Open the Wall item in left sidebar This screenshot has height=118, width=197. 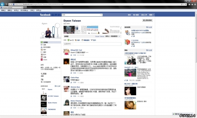click(x=50, y=42)
